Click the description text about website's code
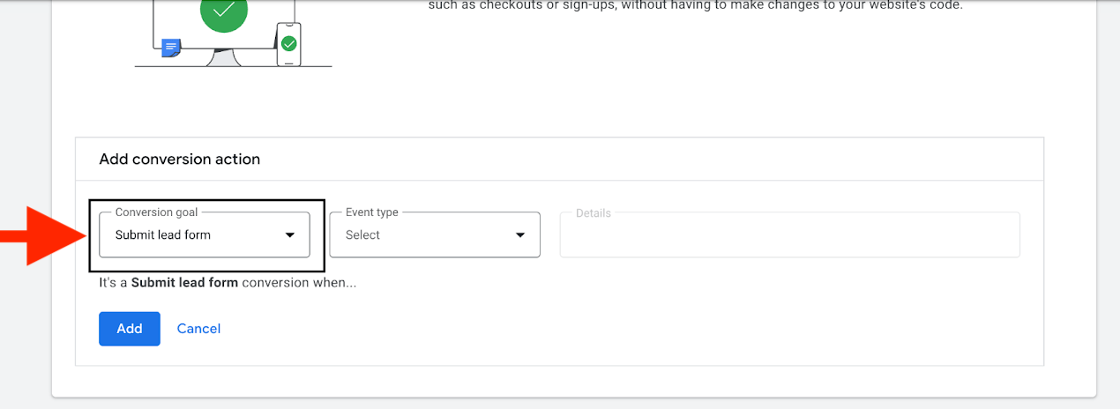 (x=695, y=6)
